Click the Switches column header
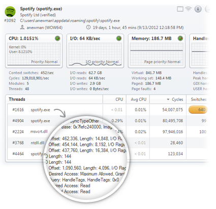 coord(199,99)
